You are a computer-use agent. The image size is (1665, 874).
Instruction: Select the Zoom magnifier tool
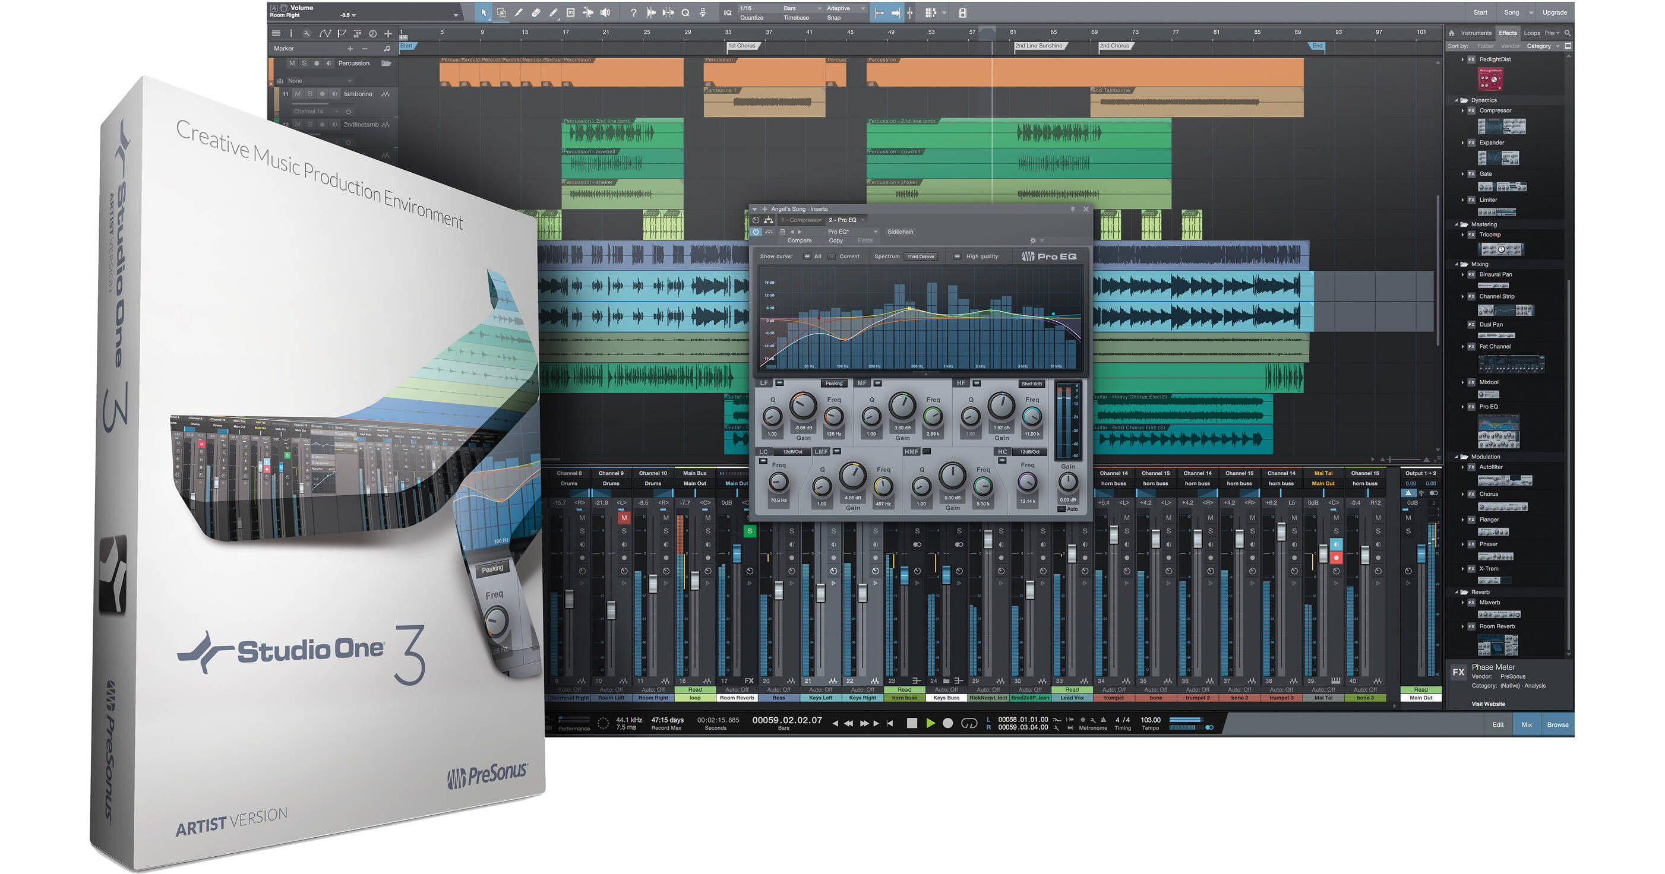[x=687, y=12]
